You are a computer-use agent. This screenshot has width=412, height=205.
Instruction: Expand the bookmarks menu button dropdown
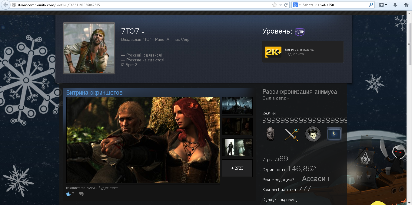pyautogui.click(x=383, y=5)
